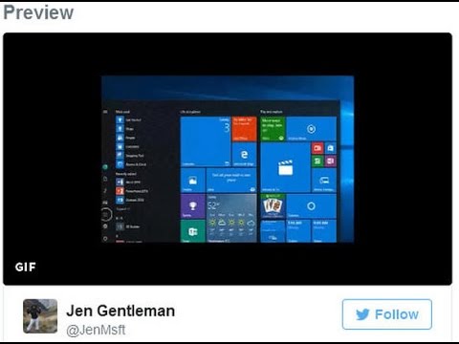Screen dimensions: 459x344
Task: Open Jen Gentleman's profile picture
Action: (40, 316)
